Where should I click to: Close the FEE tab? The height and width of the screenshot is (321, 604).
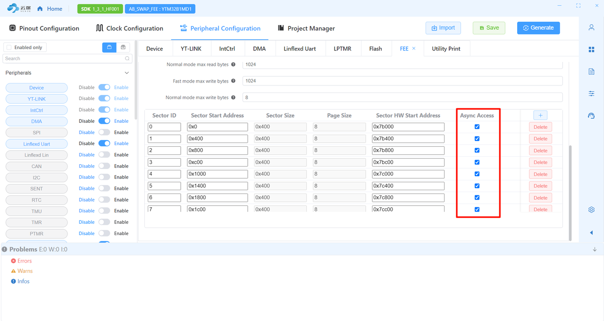(x=414, y=48)
